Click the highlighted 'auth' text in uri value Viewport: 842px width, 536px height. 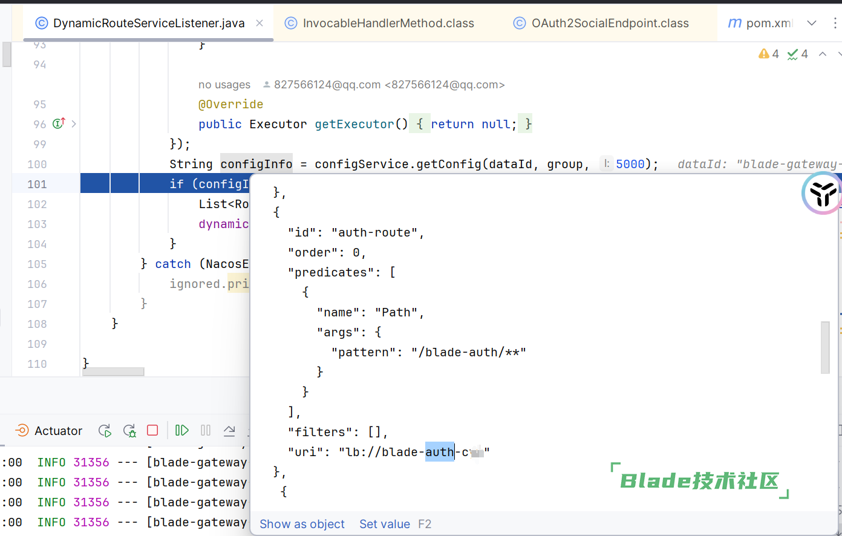440,452
